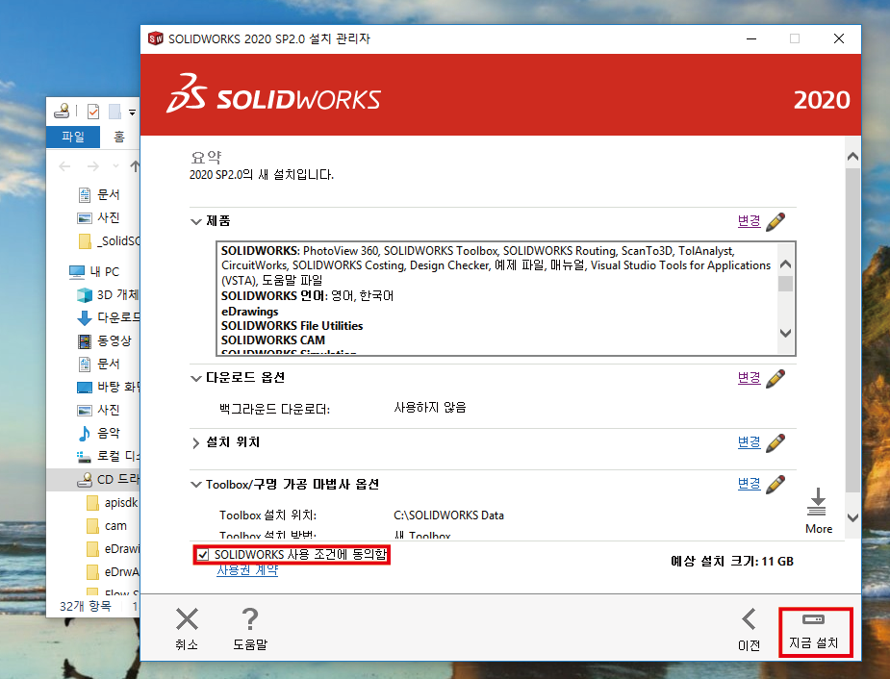Open 파일 tab in File Explorer
The image size is (890, 679).
coord(73,137)
